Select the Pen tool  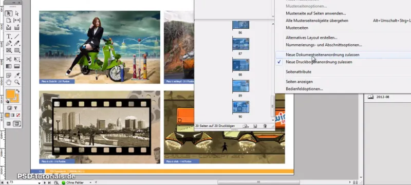(9, 43)
